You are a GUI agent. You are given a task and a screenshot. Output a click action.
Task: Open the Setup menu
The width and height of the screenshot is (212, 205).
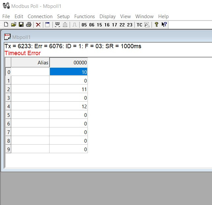pos(63,17)
